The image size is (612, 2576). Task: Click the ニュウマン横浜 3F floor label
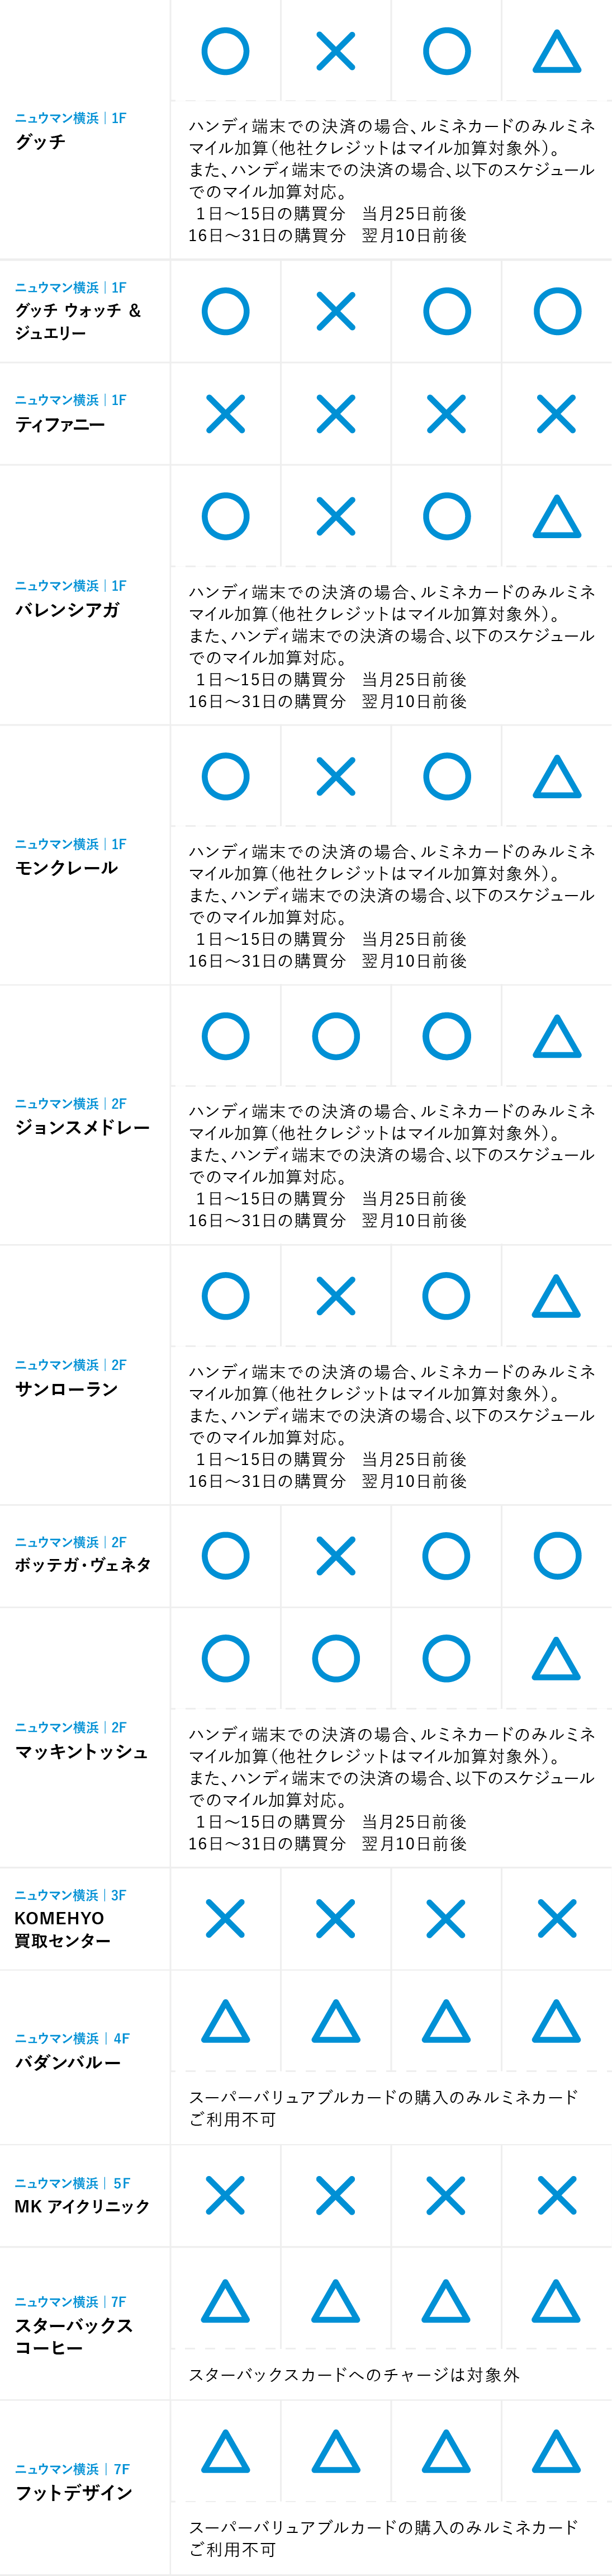[x=70, y=1895]
